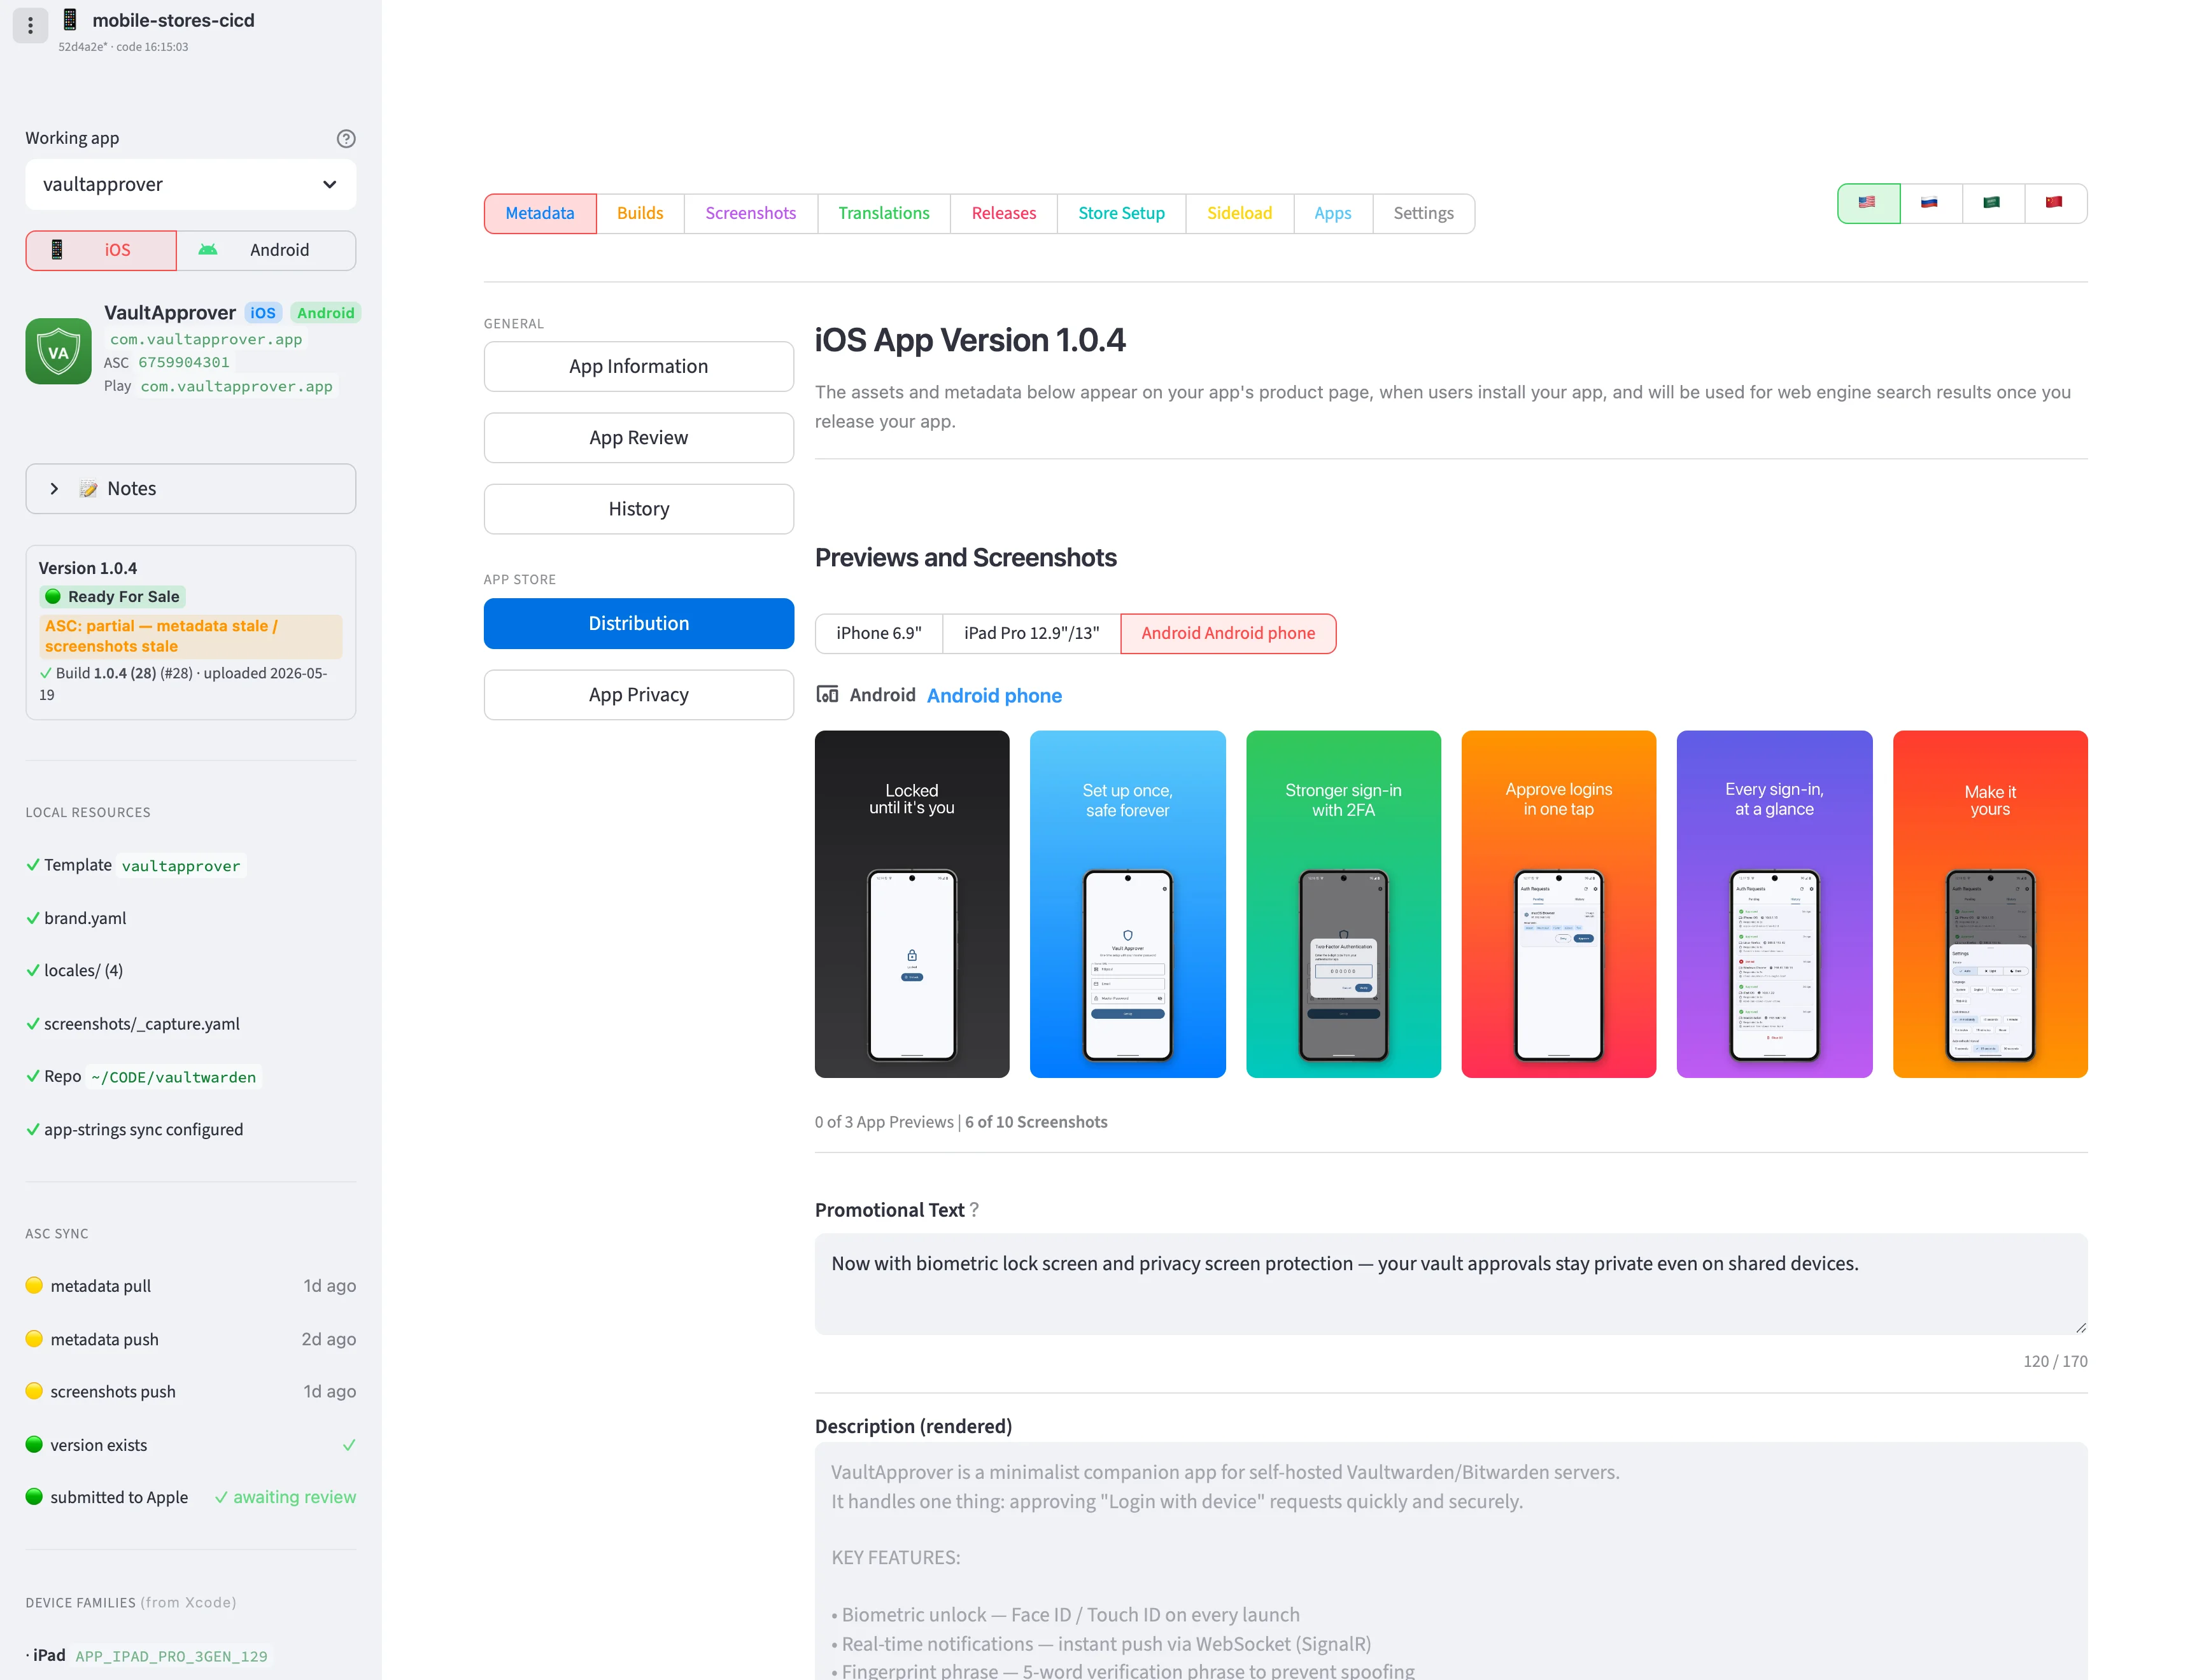
Task: Select the Android Android phone screenshot set
Action: pos(1227,633)
